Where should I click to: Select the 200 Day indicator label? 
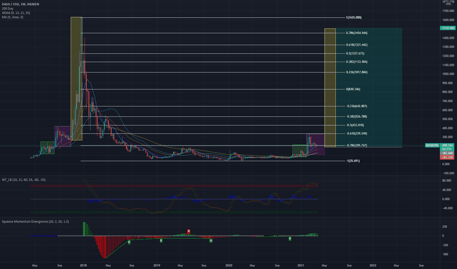coord(7,8)
